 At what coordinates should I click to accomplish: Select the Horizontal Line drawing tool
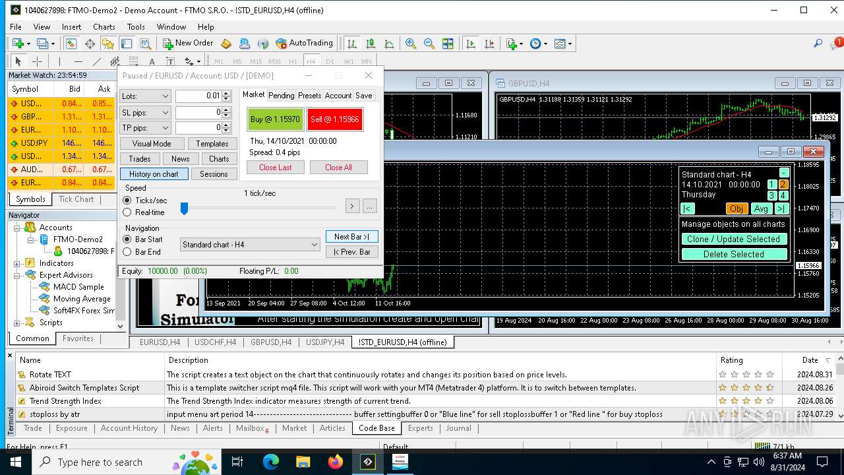point(78,61)
